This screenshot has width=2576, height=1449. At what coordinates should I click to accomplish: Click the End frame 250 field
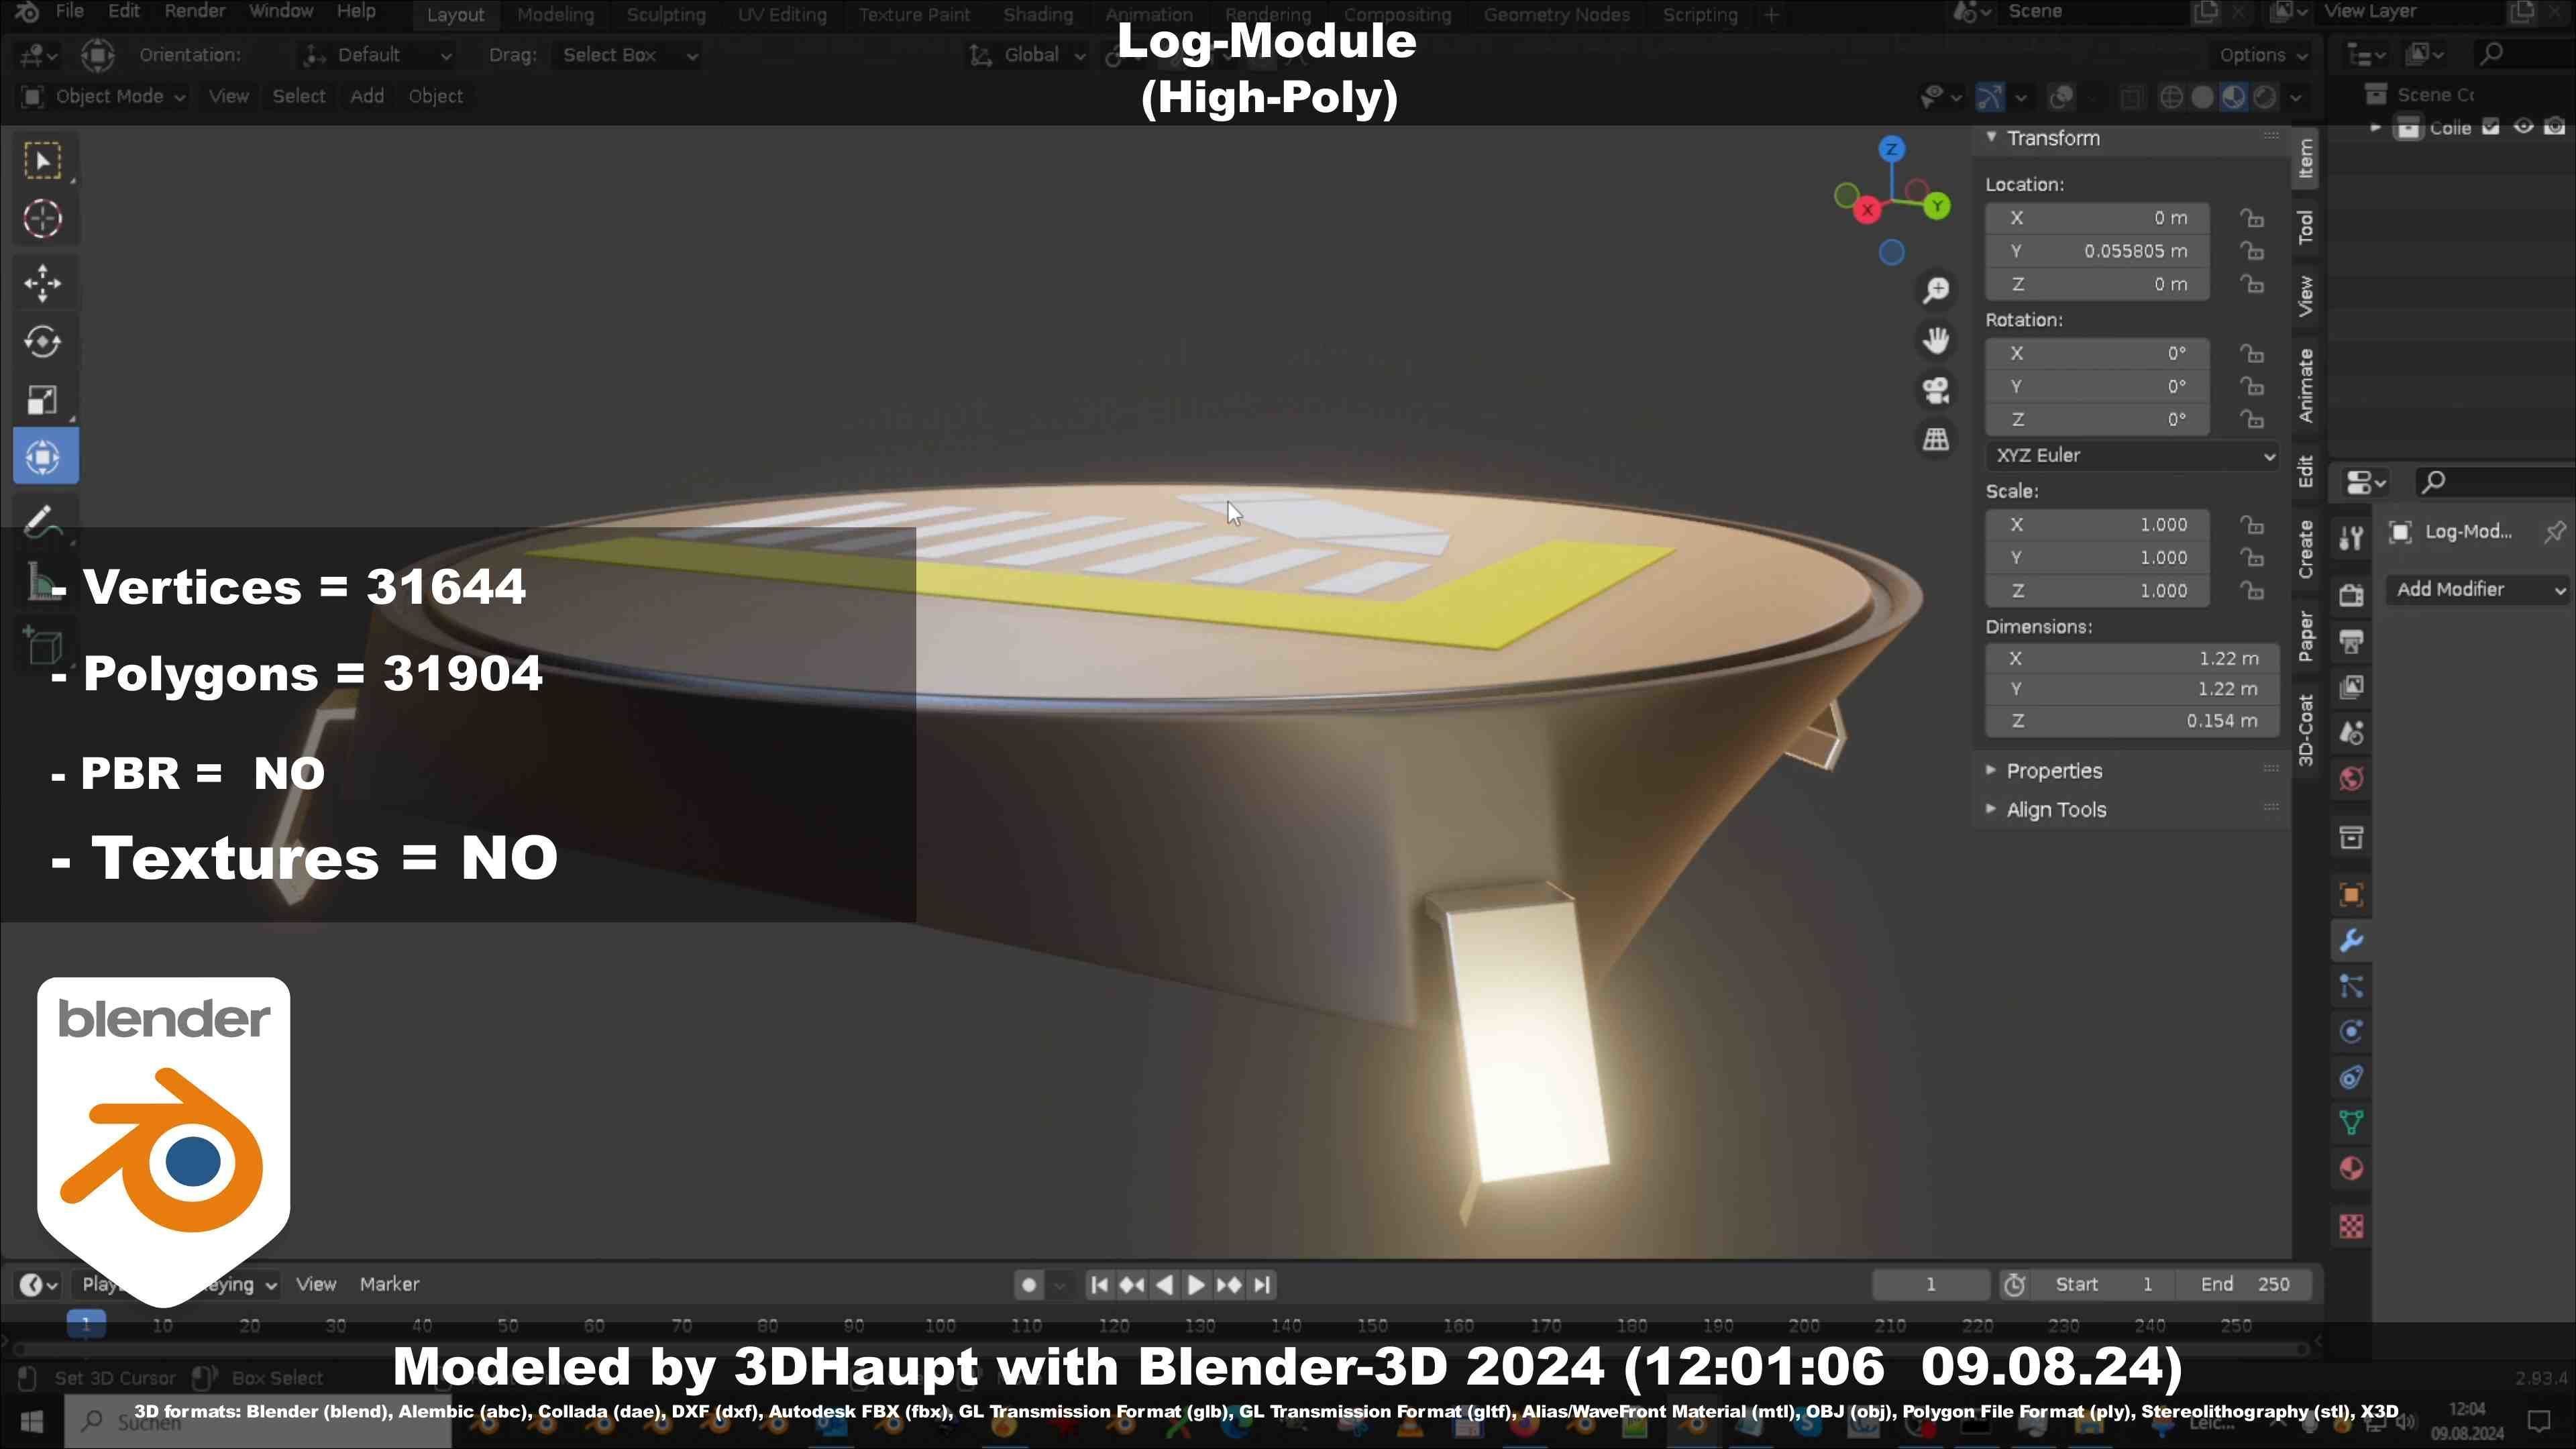click(2245, 1285)
